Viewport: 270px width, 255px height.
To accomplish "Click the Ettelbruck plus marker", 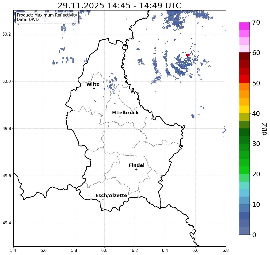I will (120, 117).
